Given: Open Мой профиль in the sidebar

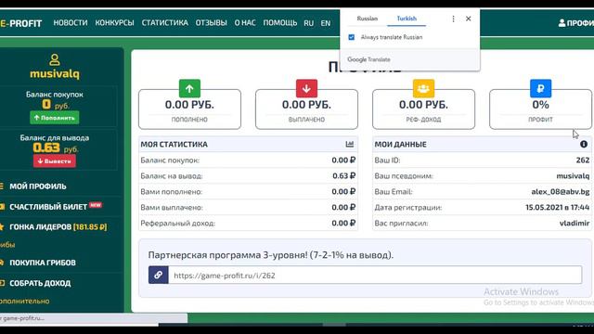Looking at the screenshot, I should 38,186.
